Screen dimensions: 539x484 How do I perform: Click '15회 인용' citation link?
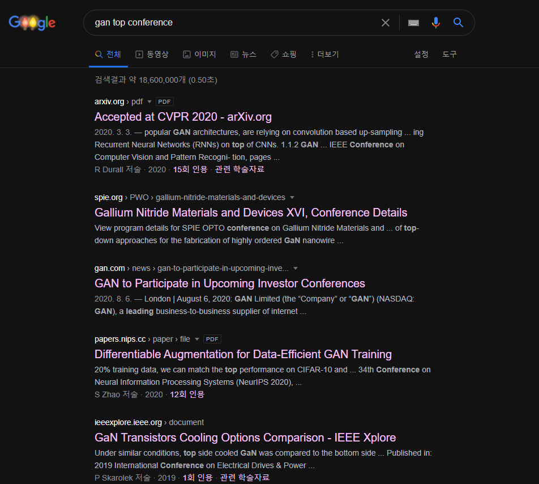pos(190,169)
